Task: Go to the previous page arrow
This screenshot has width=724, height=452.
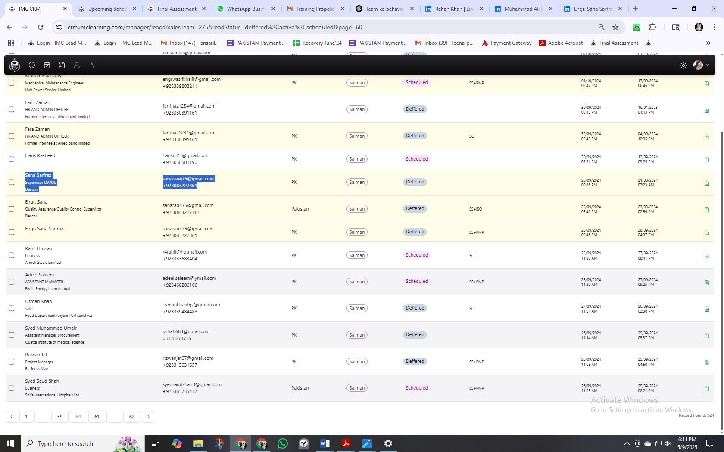Action: pyautogui.click(x=12, y=417)
